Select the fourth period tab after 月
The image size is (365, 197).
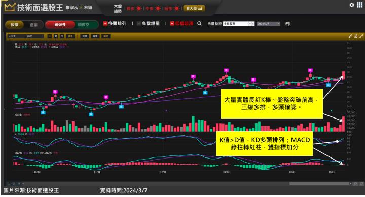pyautogui.click(x=70, y=36)
